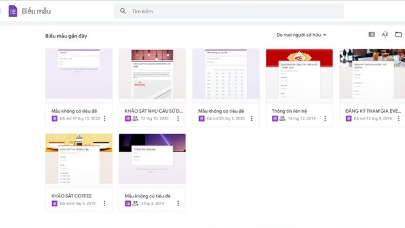Switch to list view icon
The width and height of the screenshot is (405, 228).
coord(372,34)
